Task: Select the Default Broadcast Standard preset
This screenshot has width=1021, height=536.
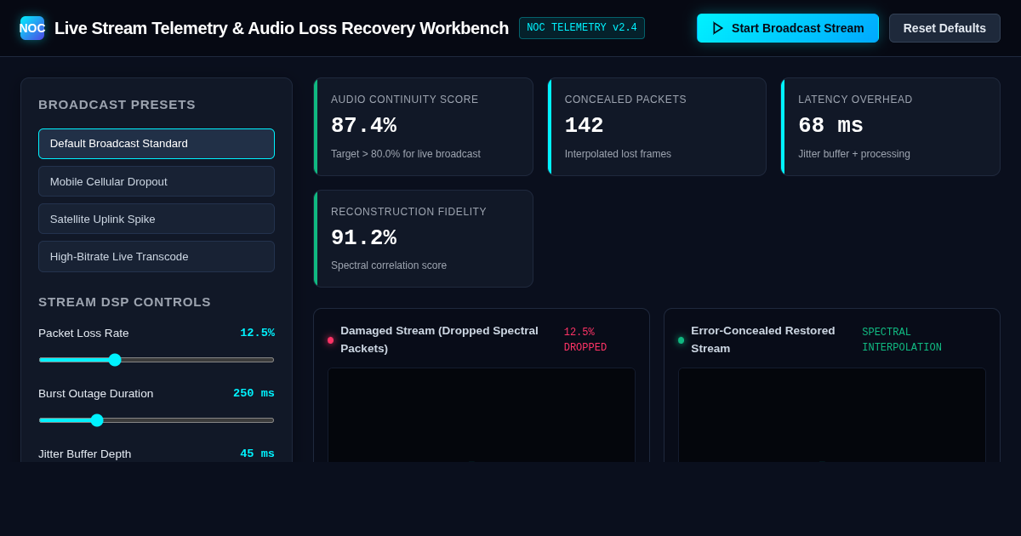Action: point(157,144)
